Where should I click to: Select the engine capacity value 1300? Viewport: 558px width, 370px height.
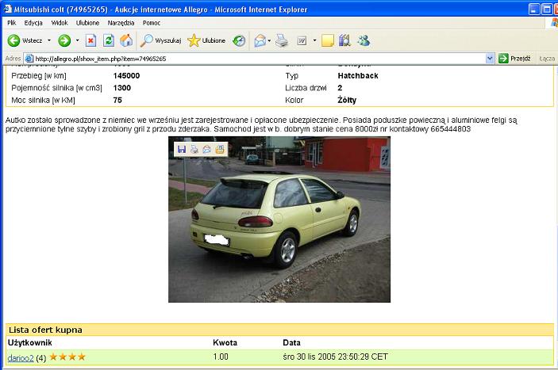pyautogui.click(x=122, y=88)
